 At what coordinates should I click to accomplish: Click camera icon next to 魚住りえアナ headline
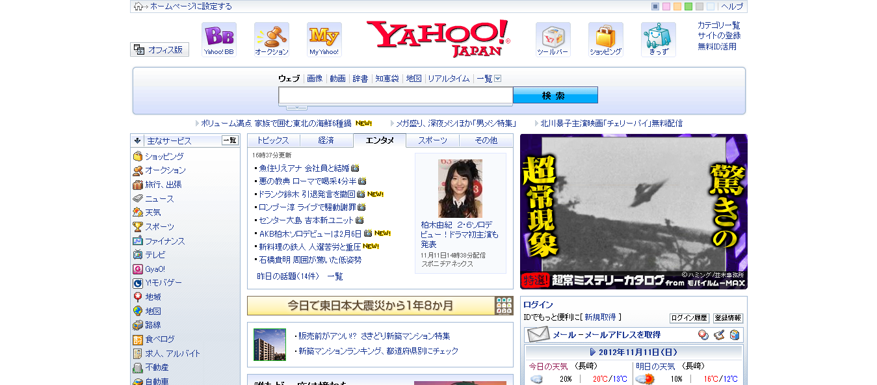coord(355,168)
